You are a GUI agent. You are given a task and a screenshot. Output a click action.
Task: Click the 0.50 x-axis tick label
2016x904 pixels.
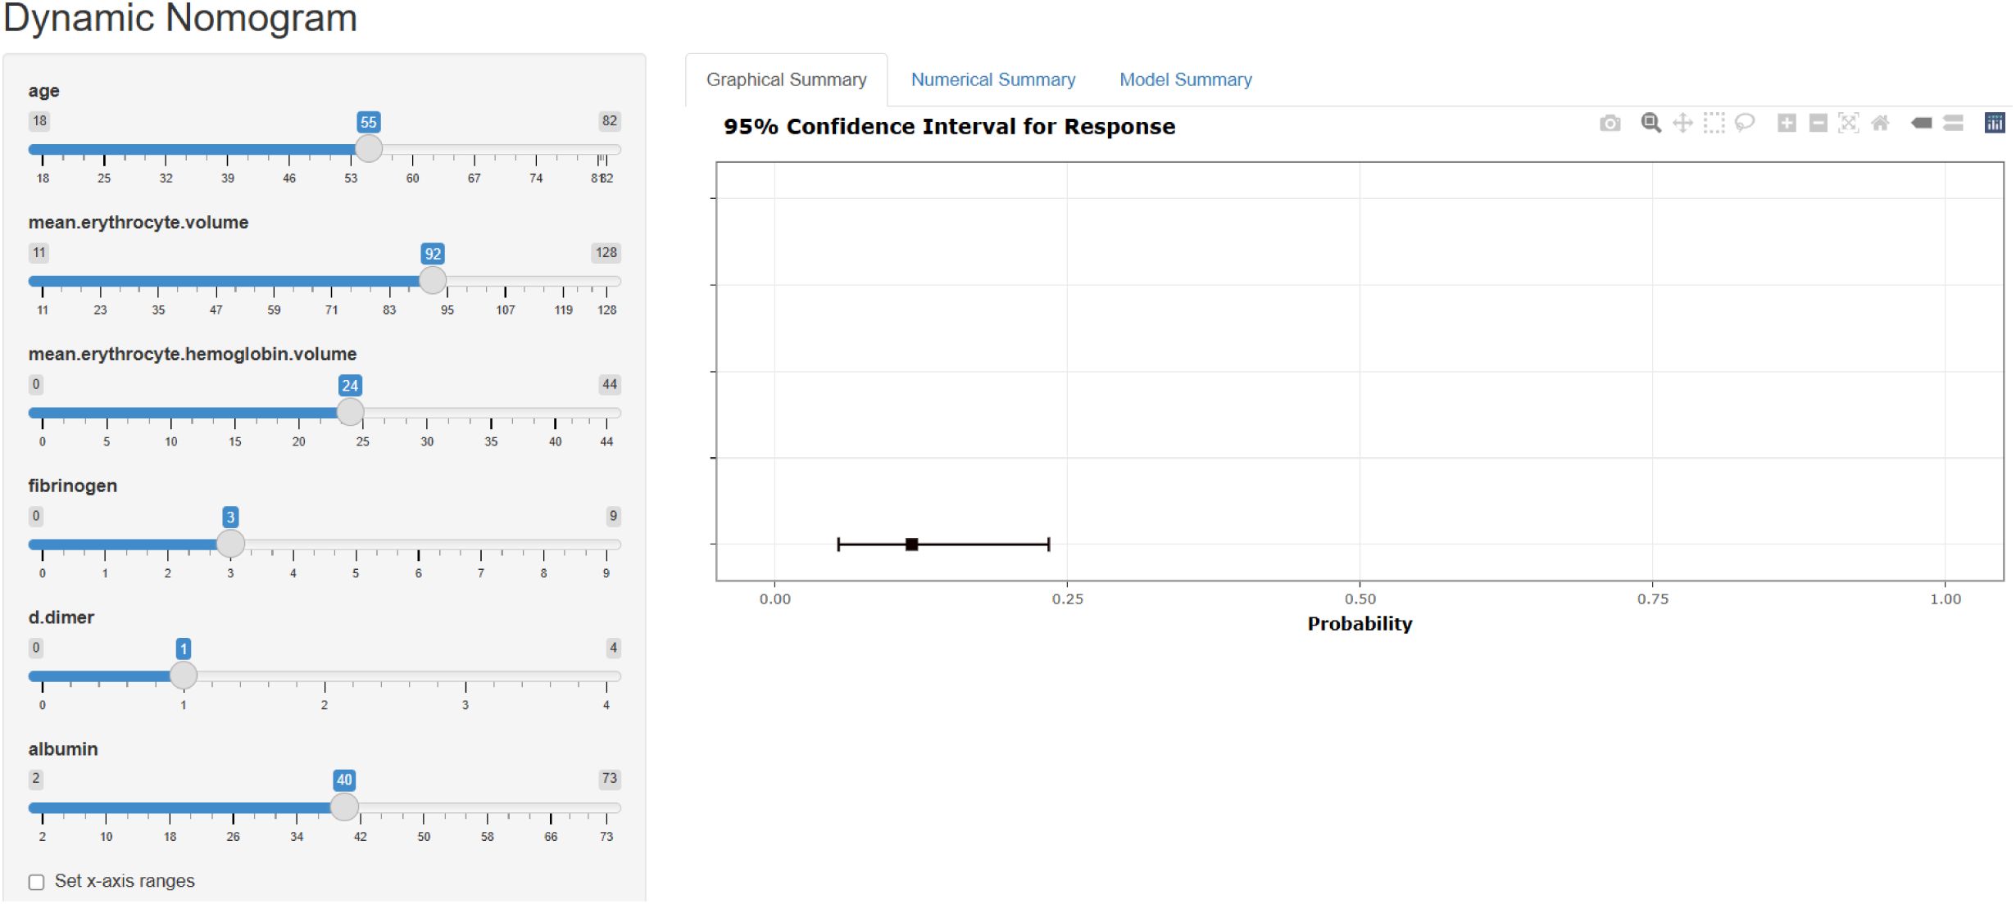1360,599
